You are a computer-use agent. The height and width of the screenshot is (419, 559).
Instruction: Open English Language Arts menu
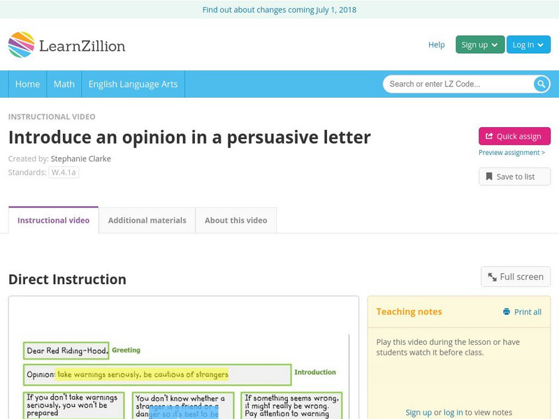(x=133, y=84)
